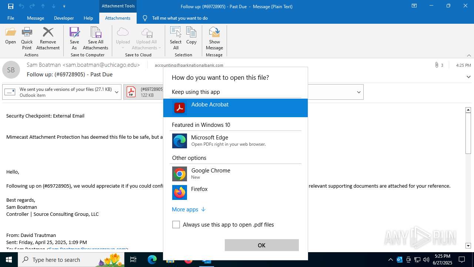Click the Attachment Tools contextual tab header
The height and width of the screenshot is (267, 474).
tap(118, 6)
